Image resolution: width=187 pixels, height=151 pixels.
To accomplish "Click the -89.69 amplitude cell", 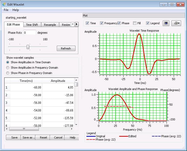I will (x=58, y=110).
